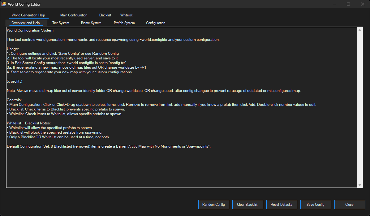Click the scrollbar up arrow
Screen dimensions: 370x216
click(x=360, y=30)
